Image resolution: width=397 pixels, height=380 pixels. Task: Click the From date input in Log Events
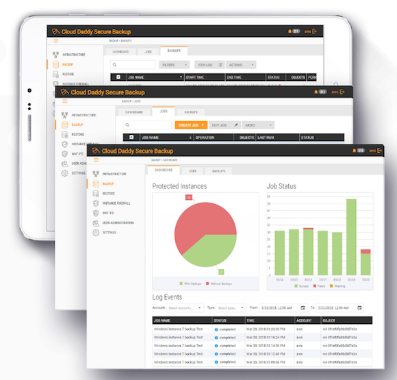[283, 308]
